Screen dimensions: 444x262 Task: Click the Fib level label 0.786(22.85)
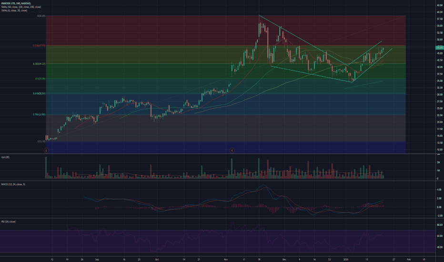pyautogui.click(x=39, y=115)
